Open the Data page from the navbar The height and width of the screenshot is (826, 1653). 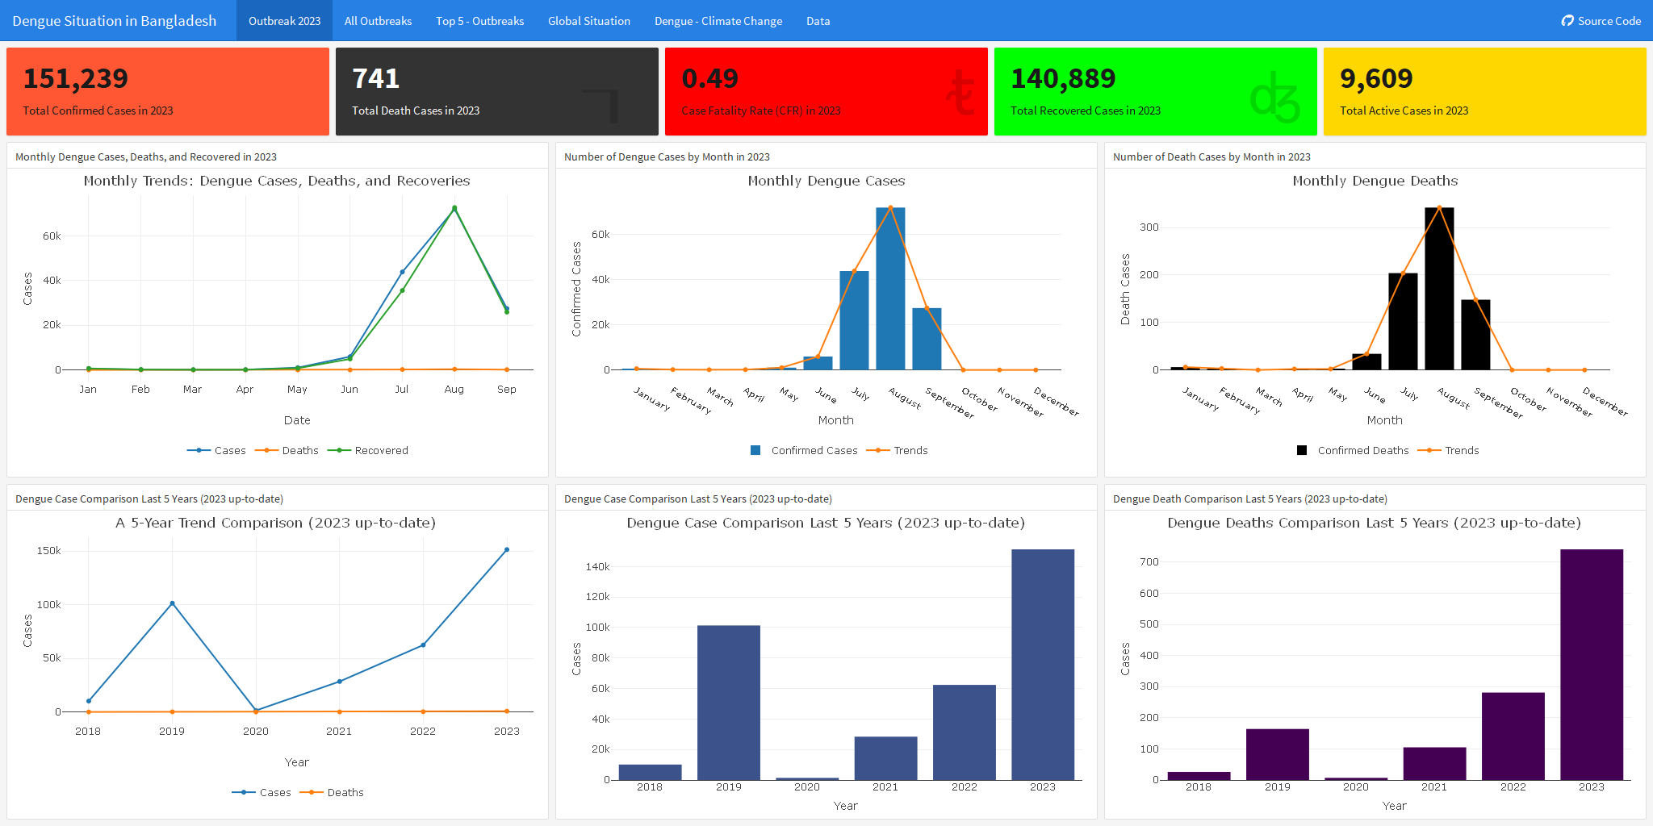[818, 21]
